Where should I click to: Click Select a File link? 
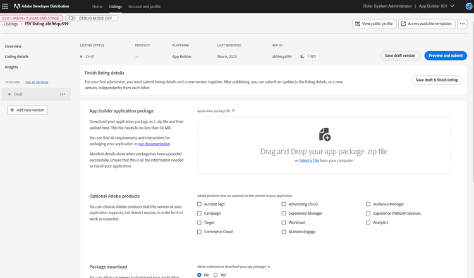(309, 160)
